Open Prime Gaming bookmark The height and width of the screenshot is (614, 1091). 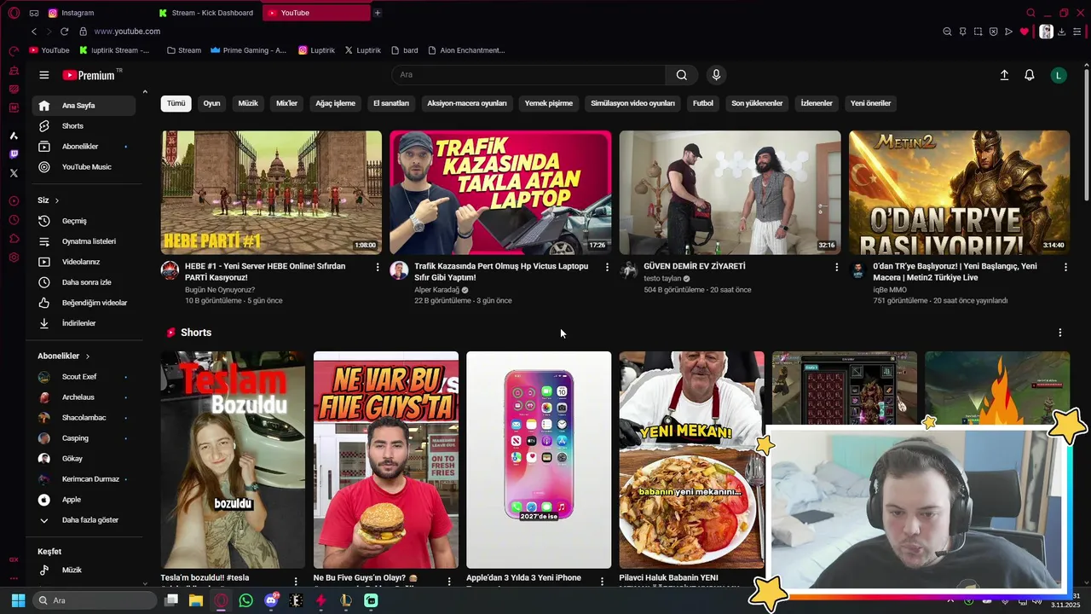tap(248, 50)
